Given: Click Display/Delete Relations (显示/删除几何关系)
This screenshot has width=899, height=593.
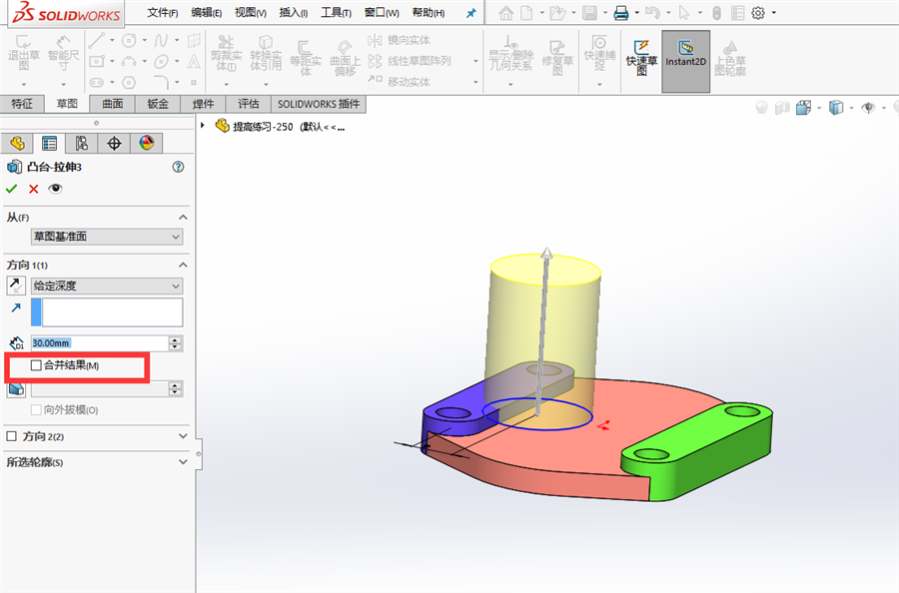Looking at the screenshot, I should tap(510, 53).
